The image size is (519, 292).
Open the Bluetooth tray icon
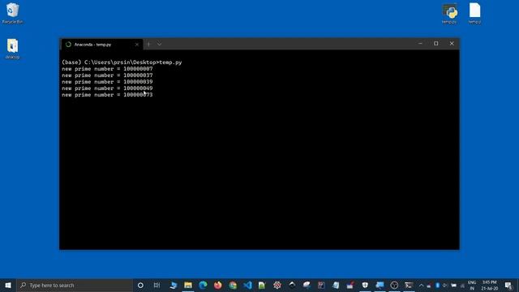(x=437, y=285)
